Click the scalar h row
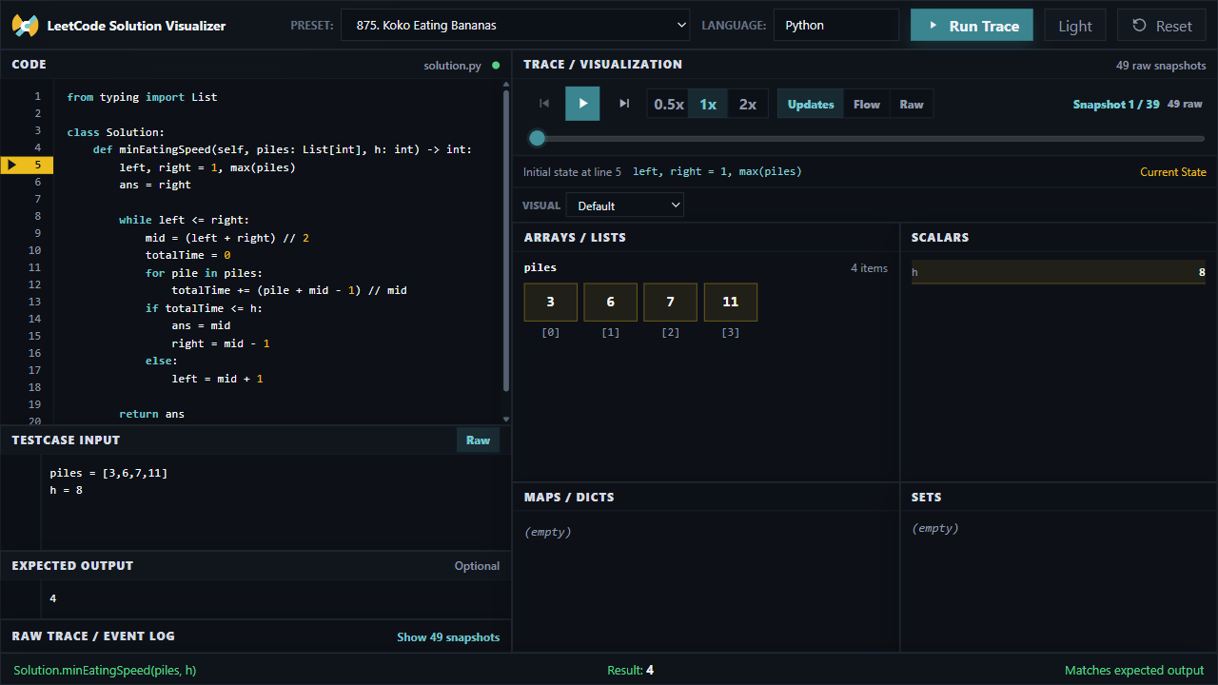 (1058, 272)
